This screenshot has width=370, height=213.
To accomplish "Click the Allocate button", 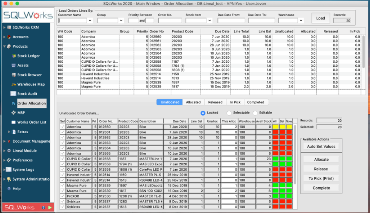I will 321,160.
